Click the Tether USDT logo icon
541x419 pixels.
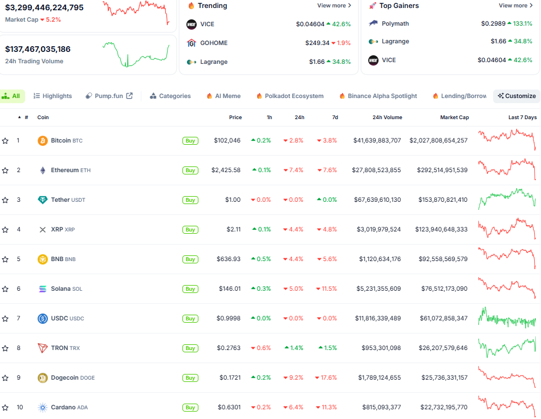pos(43,200)
